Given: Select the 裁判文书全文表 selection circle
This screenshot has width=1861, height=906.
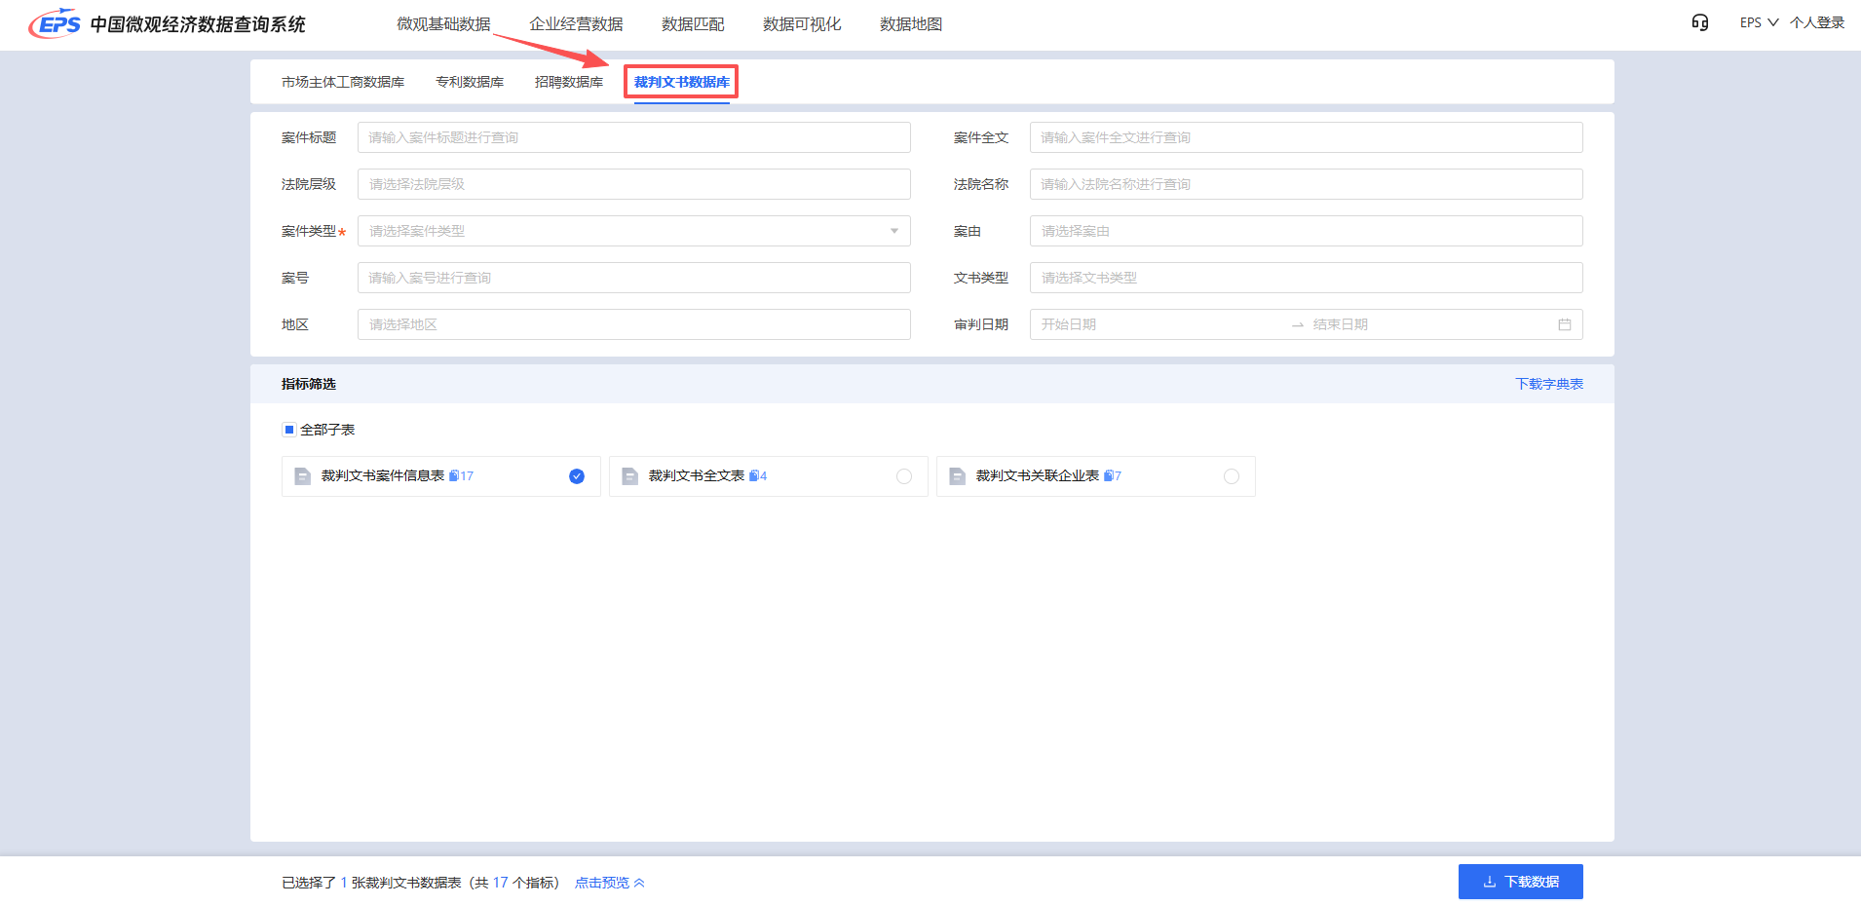Looking at the screenshot, I should (x=903, y=475).
